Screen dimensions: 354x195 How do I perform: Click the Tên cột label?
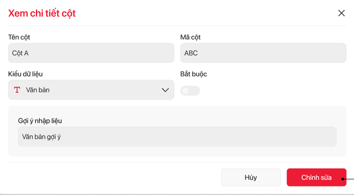click(19, 37)
